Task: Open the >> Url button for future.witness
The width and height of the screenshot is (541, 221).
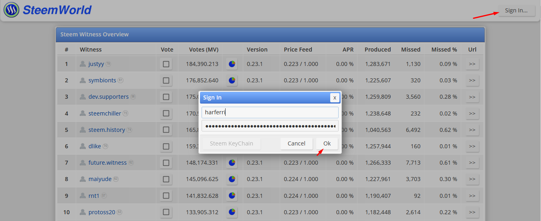Action: coord(472,163)
